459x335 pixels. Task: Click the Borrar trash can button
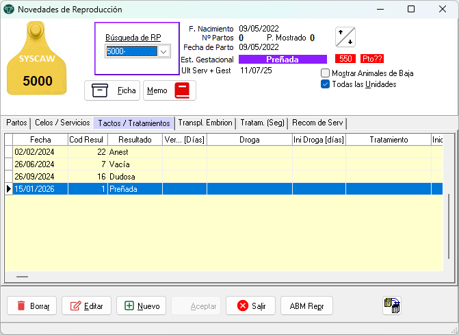tap(32, 306)
